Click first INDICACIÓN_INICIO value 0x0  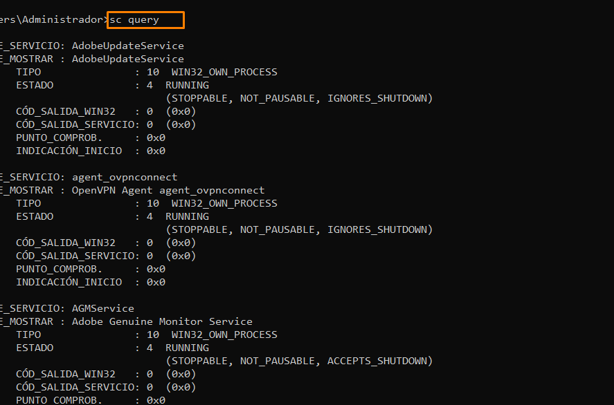coord(156,151)
